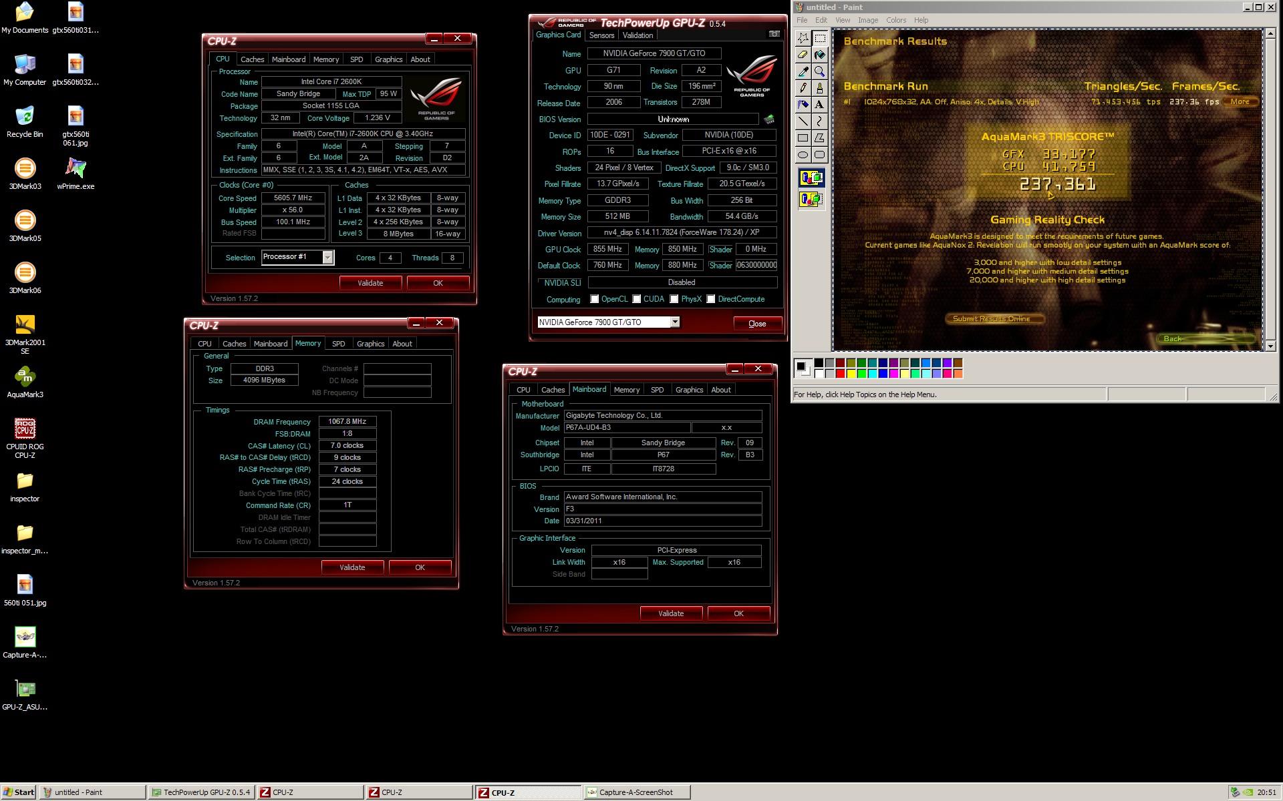1283x801 pixels.
Task: Switch to untitled - Paint taskbar button
Action: pos(92,792)
